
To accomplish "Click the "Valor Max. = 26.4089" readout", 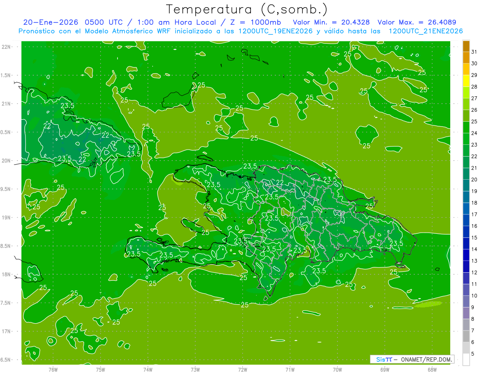I will tap(417, 22).
